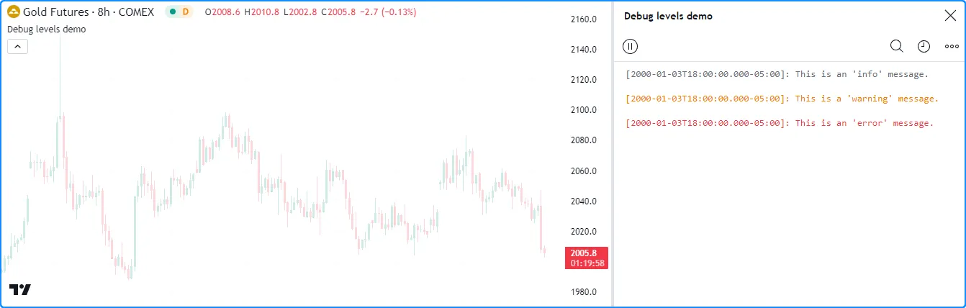The image size is (966, 308).
Task: Pause the Pine logs output
Action: (x=630, y=47)
